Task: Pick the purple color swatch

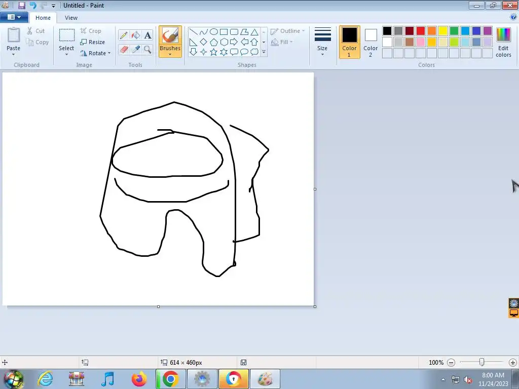Action: pyautogui.click(x=488, y=31)
